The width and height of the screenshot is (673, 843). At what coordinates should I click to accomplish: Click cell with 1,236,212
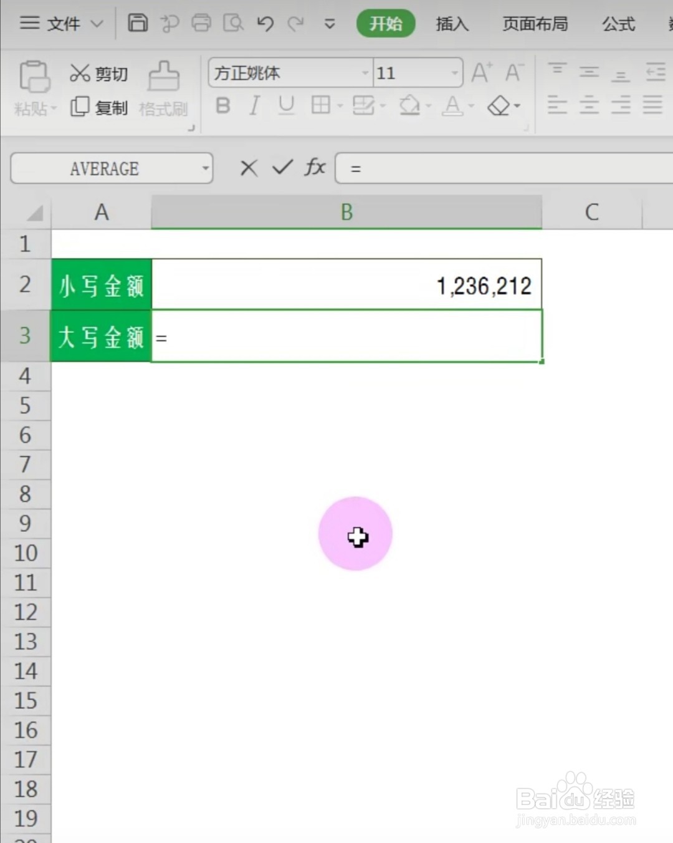(346, 285)
